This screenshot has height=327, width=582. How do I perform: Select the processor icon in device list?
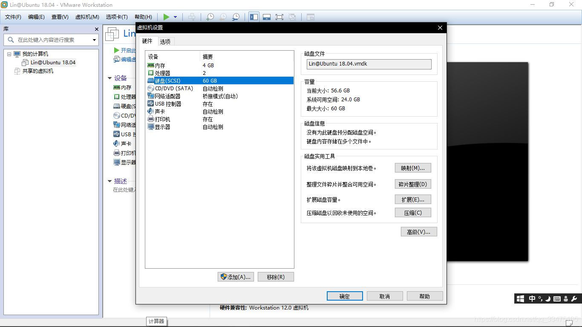[x=150, y=73]
